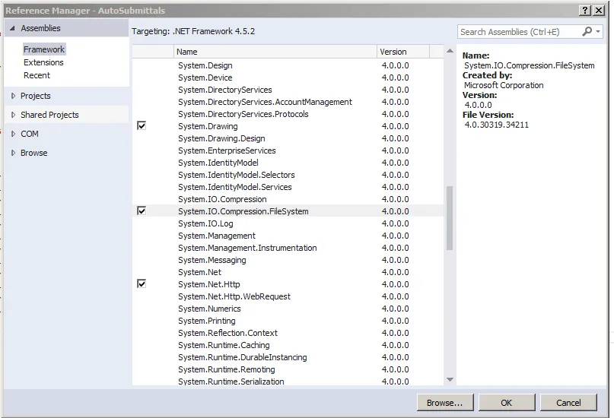This screenshot has width=614, height=418.
Task: Click the search magnifier icon
Action: pos(587,32)
